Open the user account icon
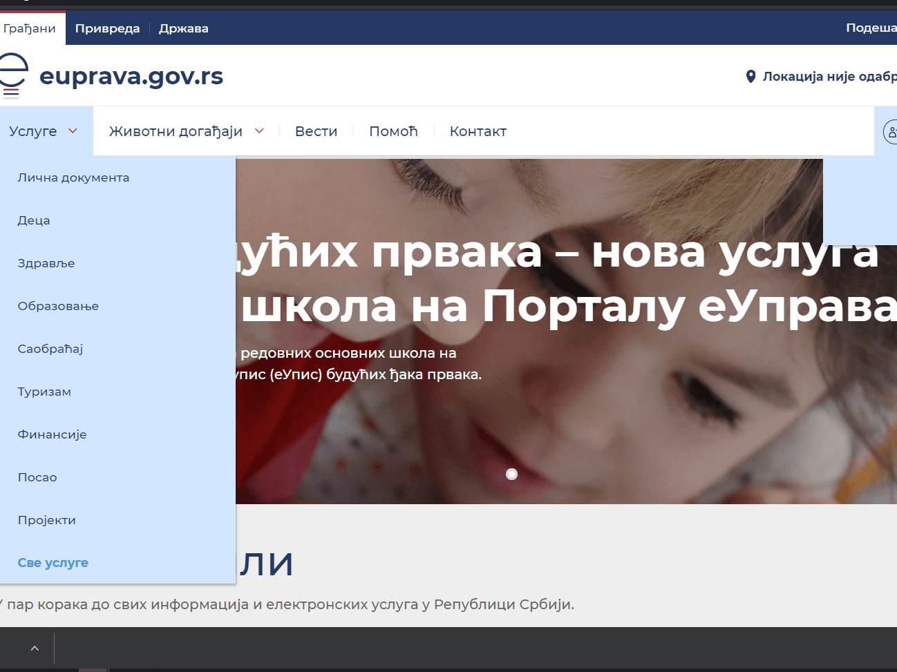Image resolution: width=897 pixels, height=672 pixels. (891, 131)
